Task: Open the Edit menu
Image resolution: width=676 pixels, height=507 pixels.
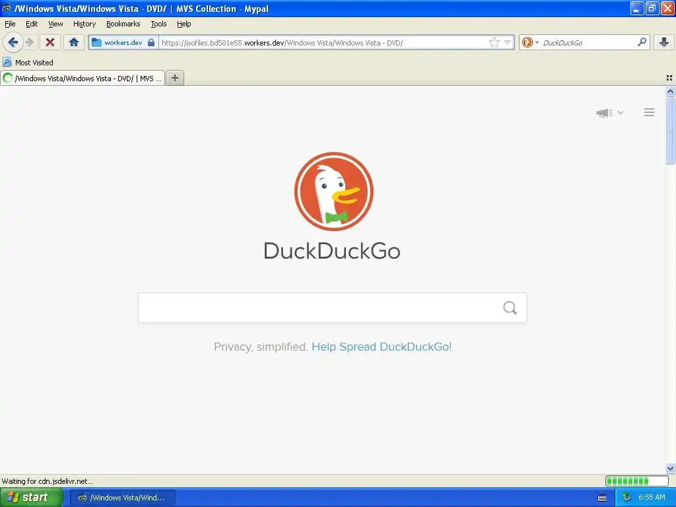Action: coord(32,24)
